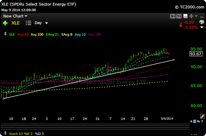Toggle the percent scale button
The width and height of the screenshot is (206, 136).
click(x=198, y=121)
